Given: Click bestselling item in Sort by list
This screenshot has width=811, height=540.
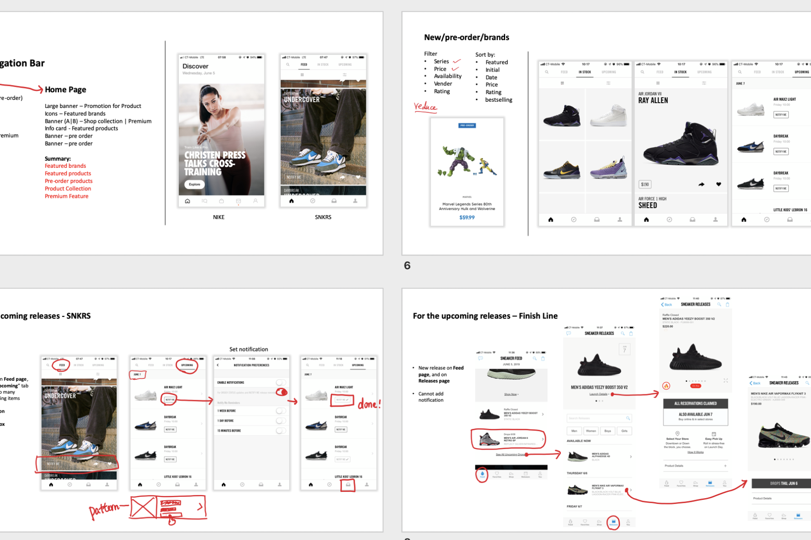Looking at the screenshot, I should [x=499, y=100].
